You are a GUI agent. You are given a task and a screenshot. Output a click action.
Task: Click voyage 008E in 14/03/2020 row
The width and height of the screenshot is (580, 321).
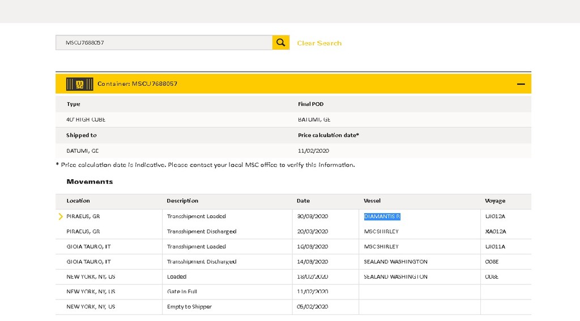[492, 262]
